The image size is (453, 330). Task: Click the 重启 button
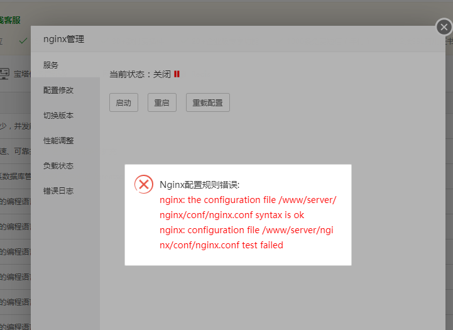[x=162, y=102]
